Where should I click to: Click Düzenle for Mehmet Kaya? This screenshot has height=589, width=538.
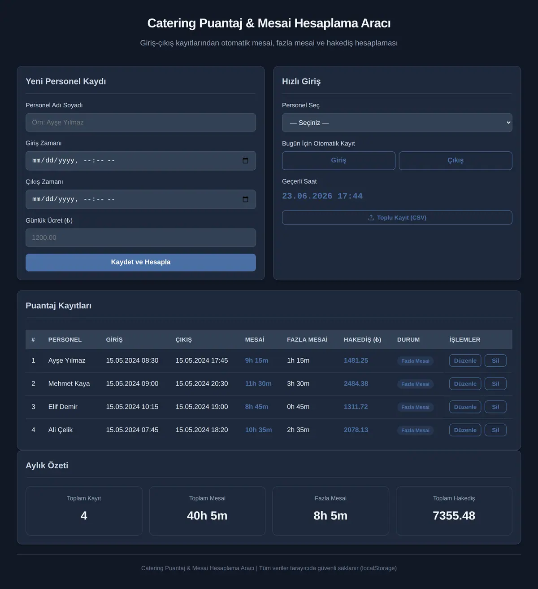[x=465, y=384]
